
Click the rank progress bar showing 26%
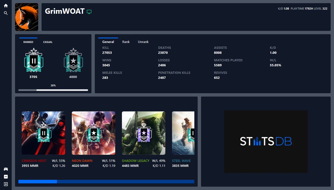(x=53, y=90)
